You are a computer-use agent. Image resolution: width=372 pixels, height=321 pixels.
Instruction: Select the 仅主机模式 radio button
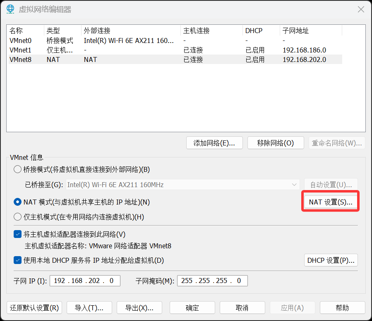tap(17, 217)
